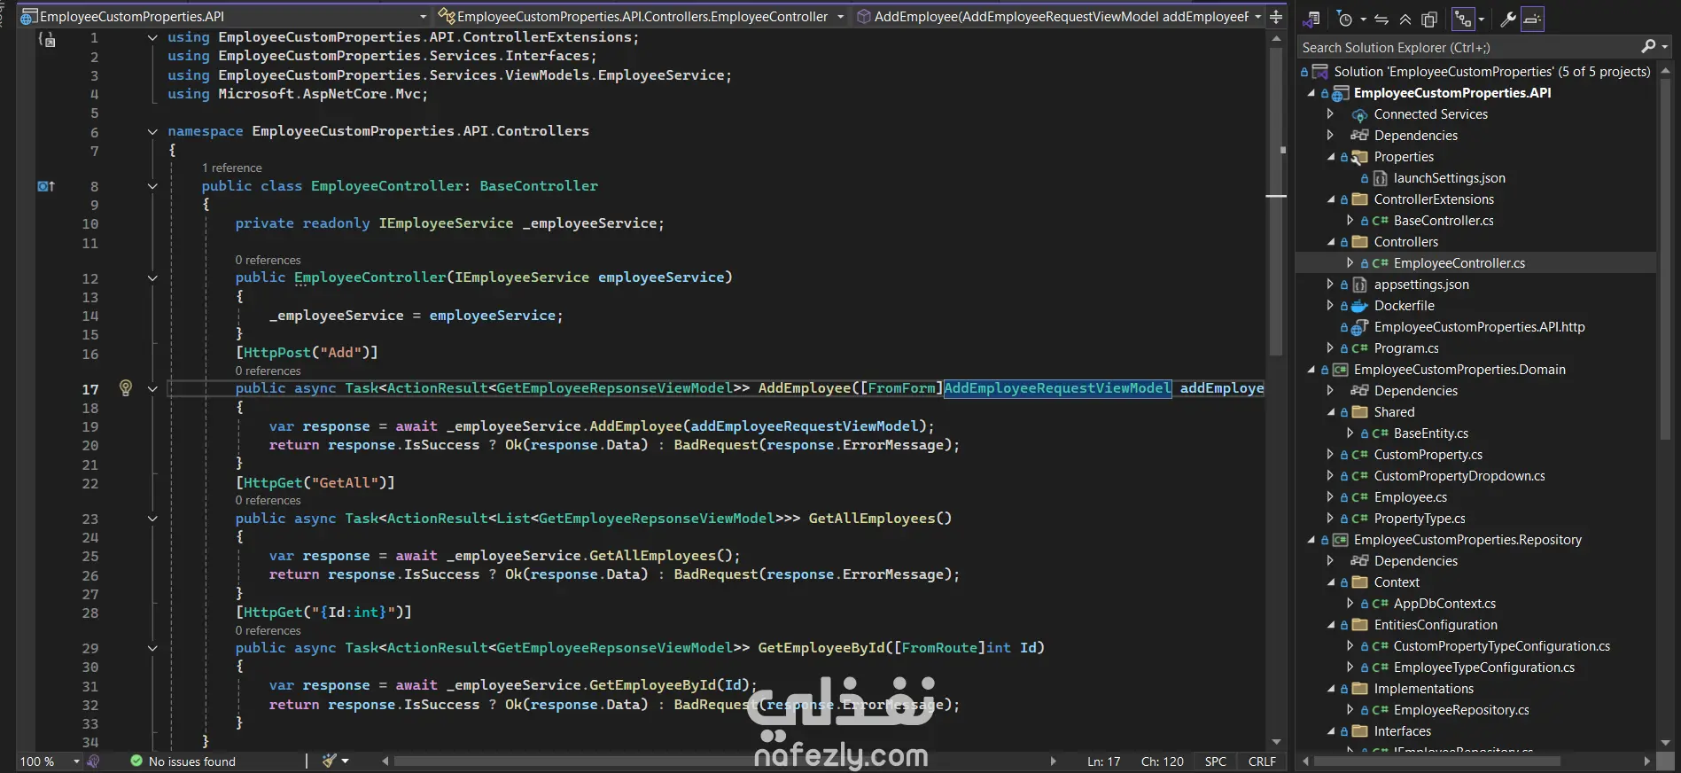Select EmployeeController.cs in Solution Explorer

(1459, 263)
